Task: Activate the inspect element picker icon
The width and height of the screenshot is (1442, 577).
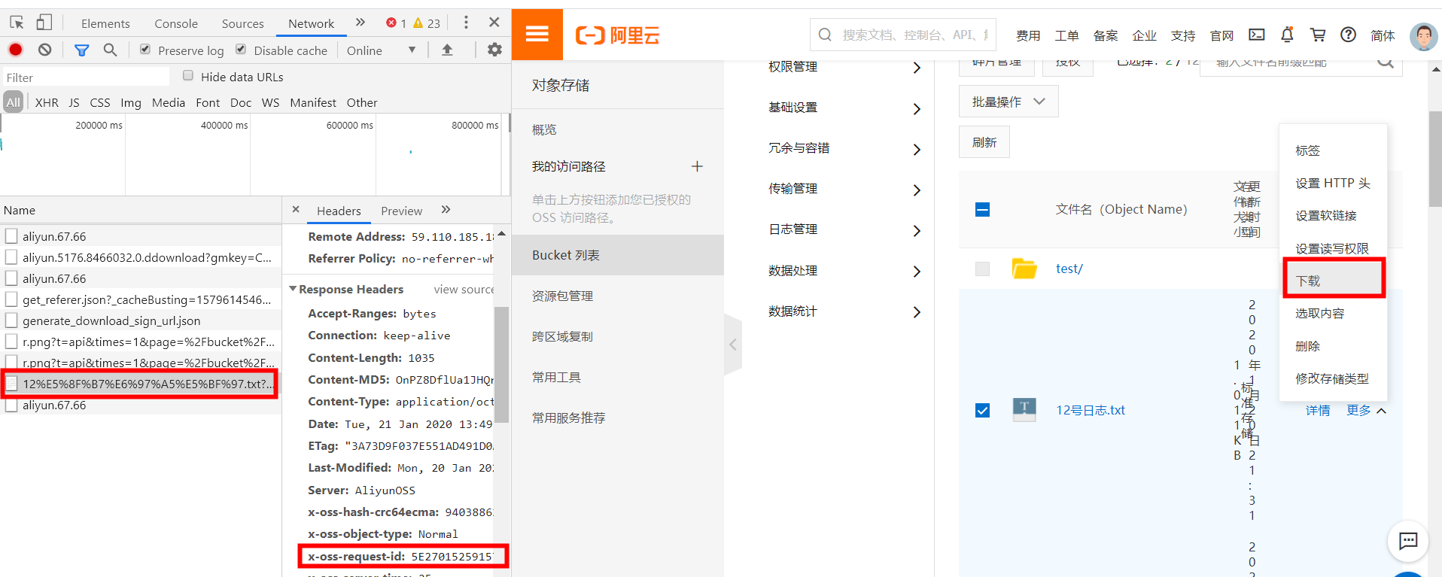Action: pos(17,23)
